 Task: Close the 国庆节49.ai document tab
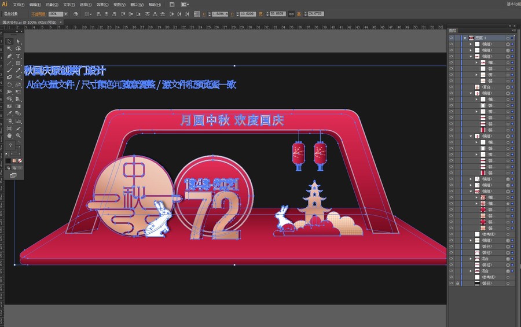(x=61, y=22)
